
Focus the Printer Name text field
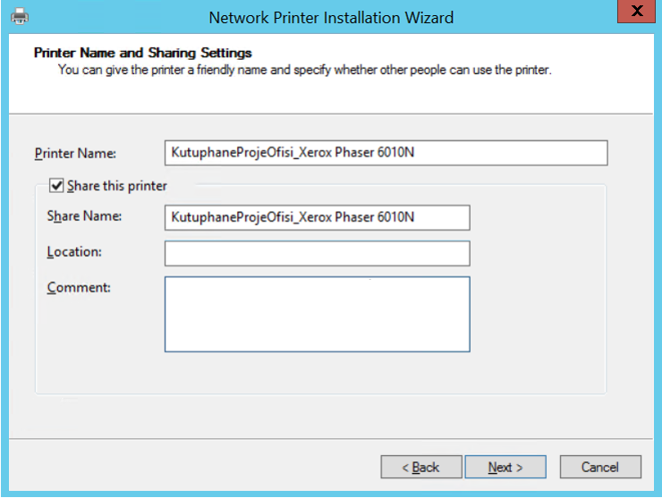[386, 153]
